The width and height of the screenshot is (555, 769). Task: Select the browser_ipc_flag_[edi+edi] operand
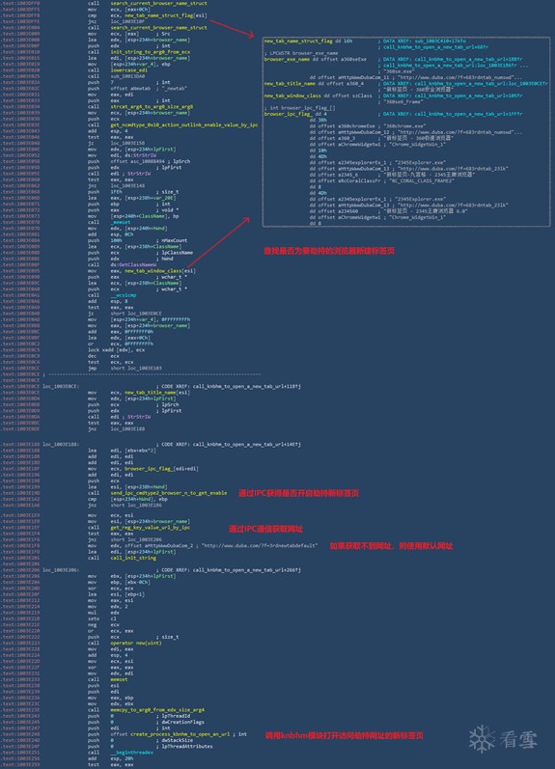[x=161, y=468]
